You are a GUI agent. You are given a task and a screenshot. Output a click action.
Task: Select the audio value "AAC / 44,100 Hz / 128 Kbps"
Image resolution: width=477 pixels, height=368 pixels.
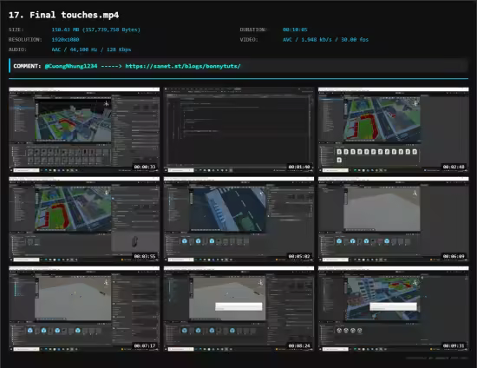tap(91, 49)
